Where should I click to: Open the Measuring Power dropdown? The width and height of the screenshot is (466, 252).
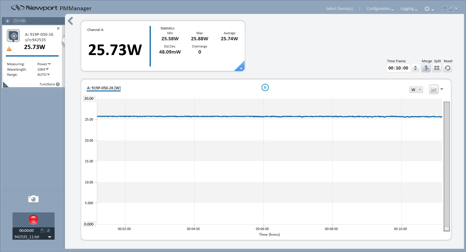[44, 64]
